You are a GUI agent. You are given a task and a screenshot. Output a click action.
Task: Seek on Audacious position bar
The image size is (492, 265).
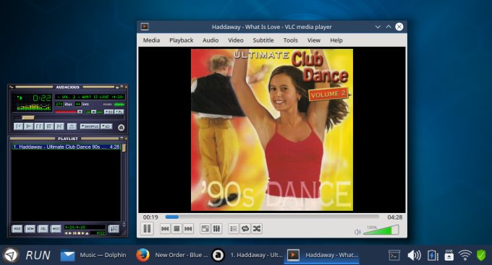(x=69, y=118)
